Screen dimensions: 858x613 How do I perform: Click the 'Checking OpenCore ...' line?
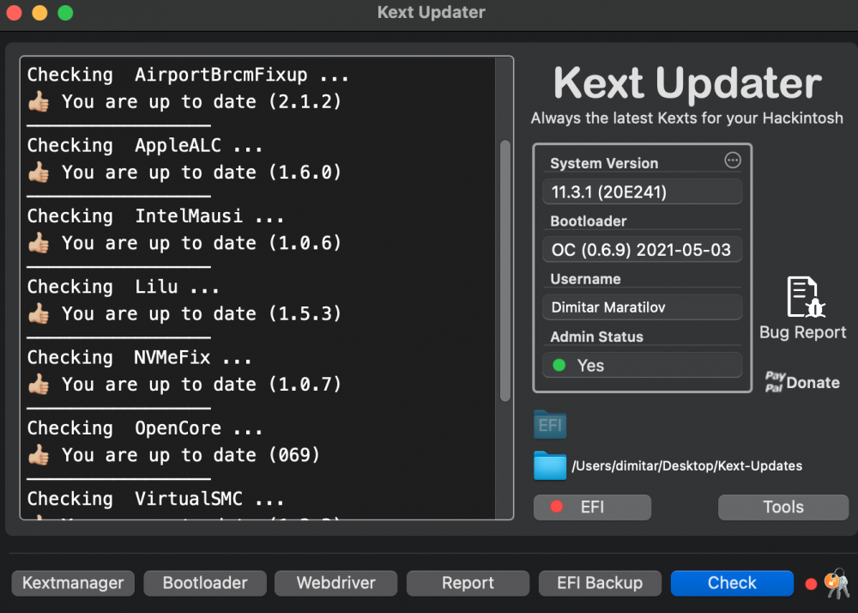tap(144, 428)
